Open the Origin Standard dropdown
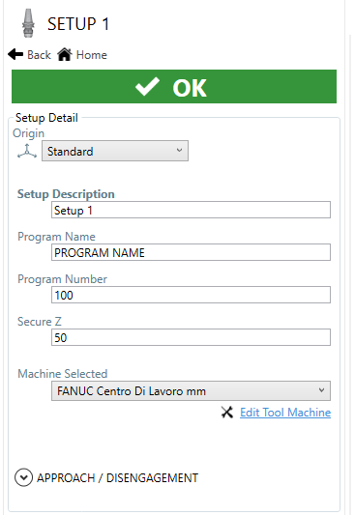Screen dimensions: 355x515 (x=115, y=151)
